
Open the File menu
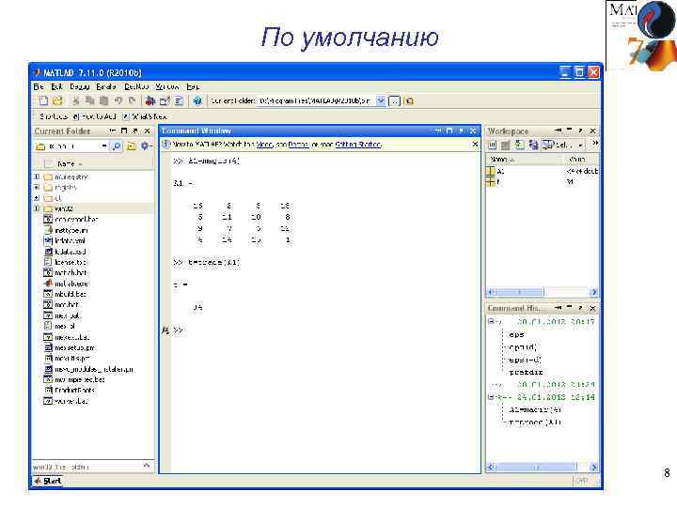pyautogui.click(x=39, y=86)
